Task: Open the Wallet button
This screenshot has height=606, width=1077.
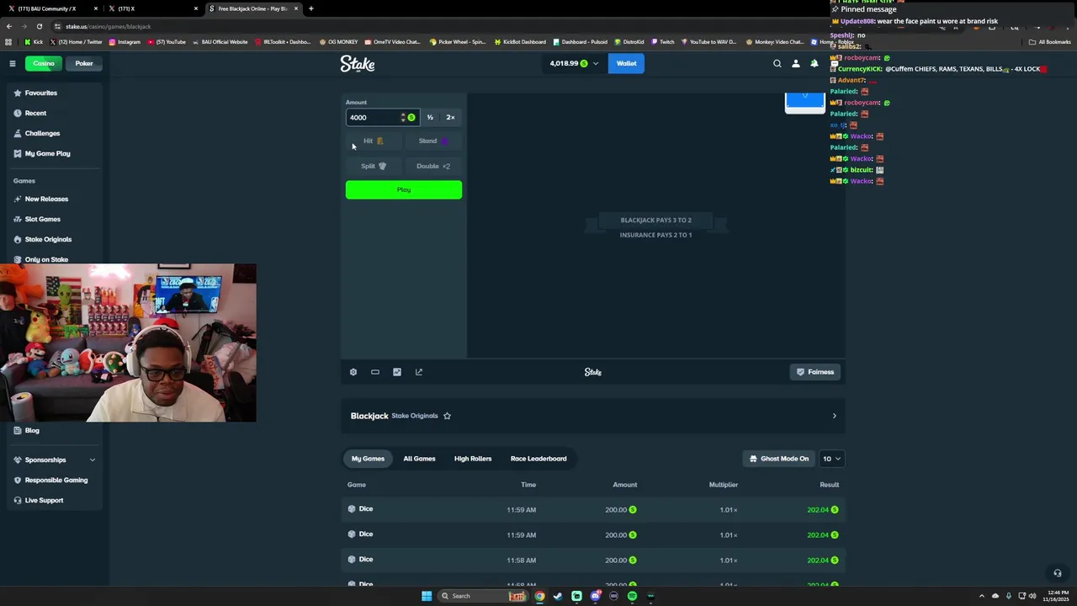Action: point(627,63)
